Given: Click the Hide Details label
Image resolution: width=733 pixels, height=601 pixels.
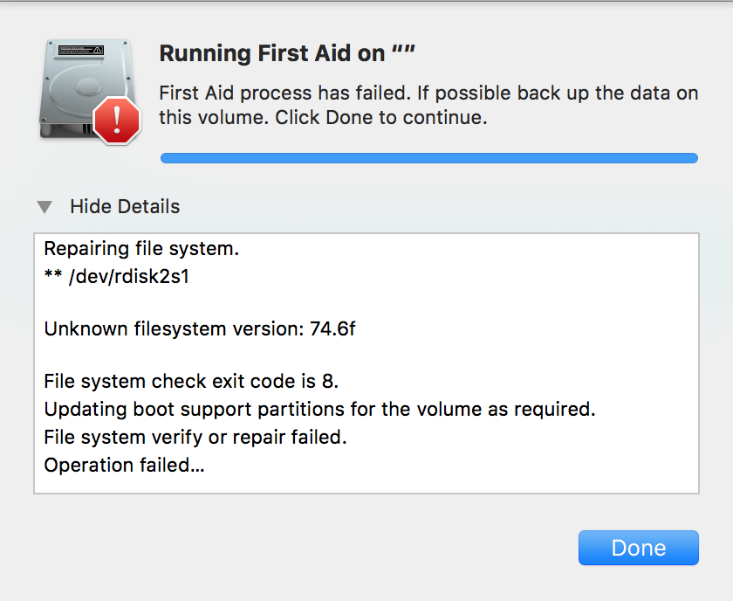Looking at the screenshot, I should coord(125,206).
